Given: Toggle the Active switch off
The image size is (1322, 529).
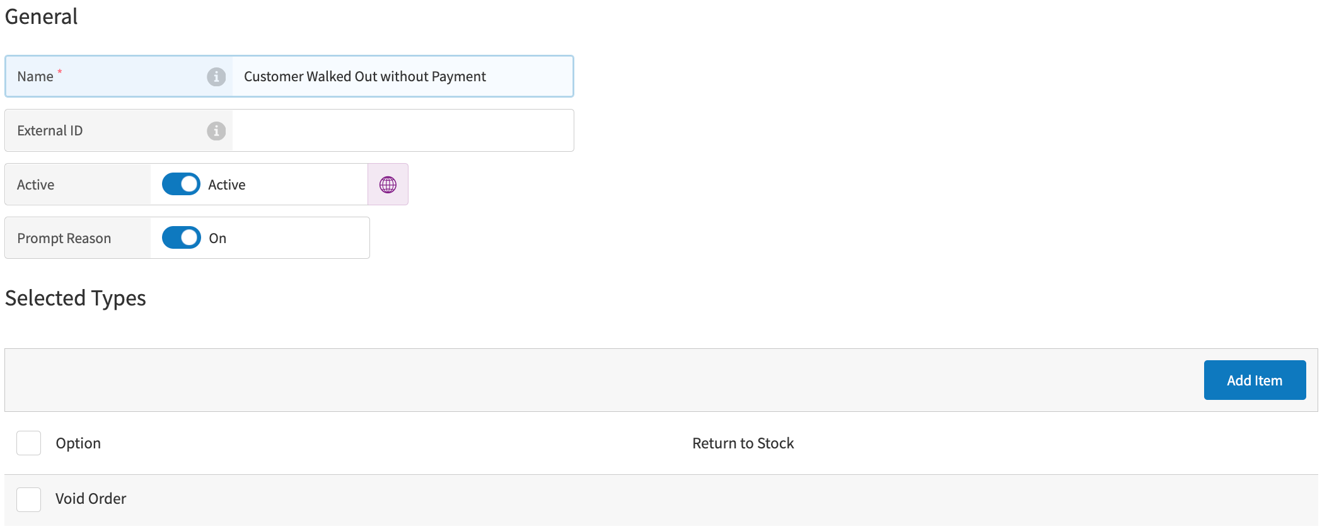Looking at the screenshot, I should (181, 185).
